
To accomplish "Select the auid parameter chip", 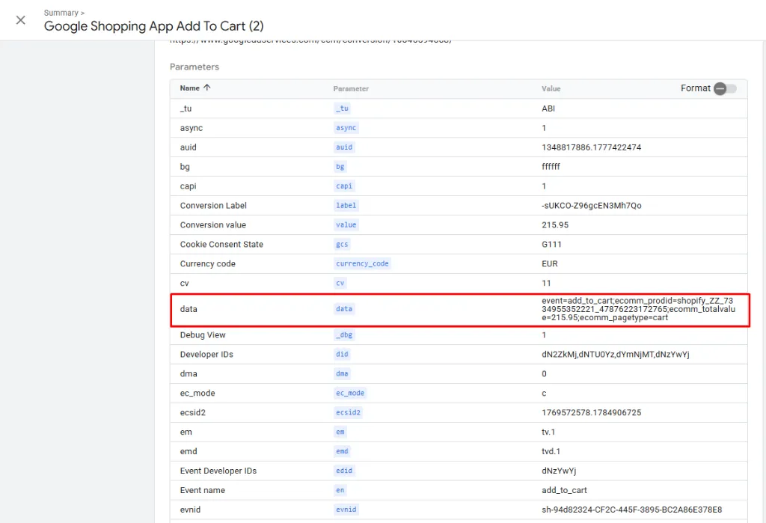I will (344, 147).
